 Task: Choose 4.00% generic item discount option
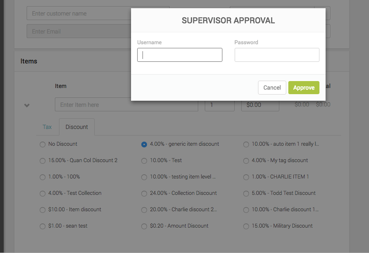144,144
